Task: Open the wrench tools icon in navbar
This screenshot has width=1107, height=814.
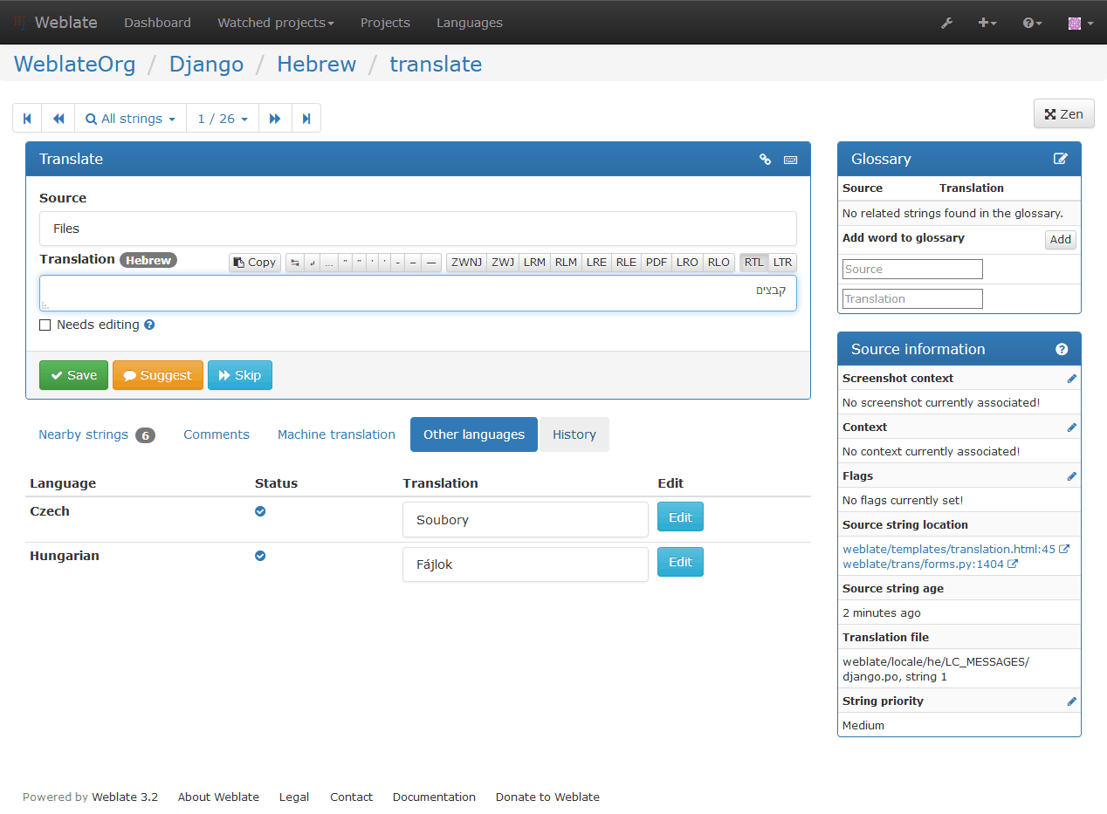Action: [946, 23]
